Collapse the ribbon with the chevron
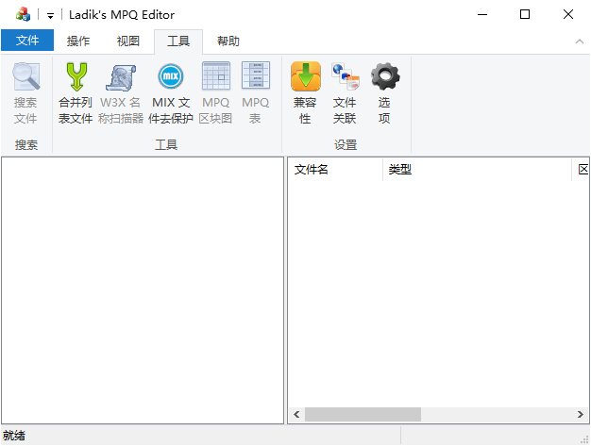Image resolution: width=591 pixels, height=446 pixels. tap(580, 41)
